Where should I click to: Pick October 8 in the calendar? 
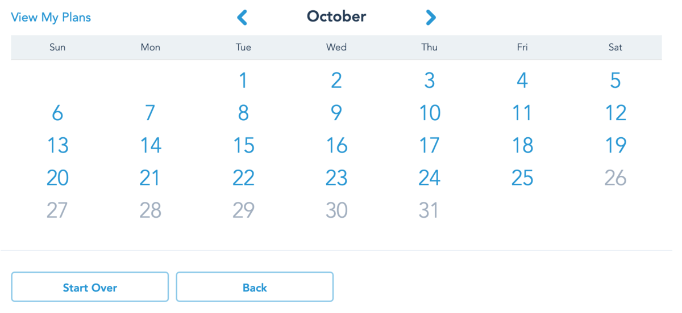pyautogui.click(x=243, y=113)
